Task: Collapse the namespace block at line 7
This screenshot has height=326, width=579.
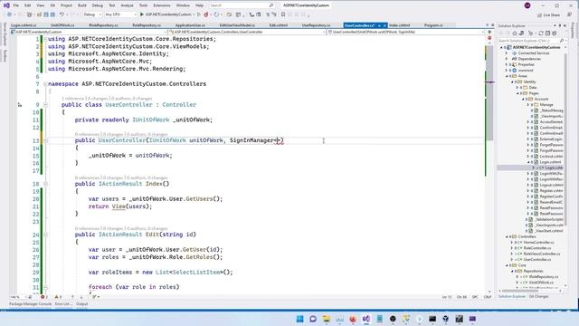Action: pyautogui.click(x=45, y=84)
